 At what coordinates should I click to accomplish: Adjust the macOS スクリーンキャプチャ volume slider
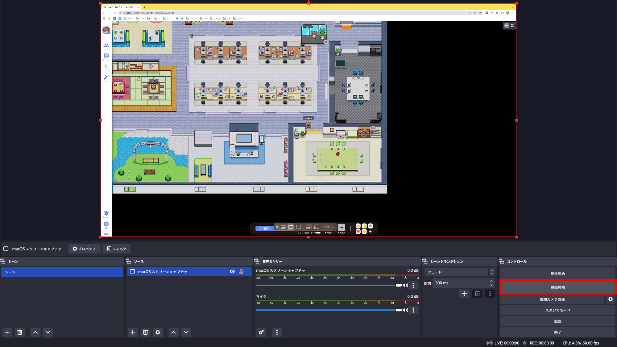329,285
